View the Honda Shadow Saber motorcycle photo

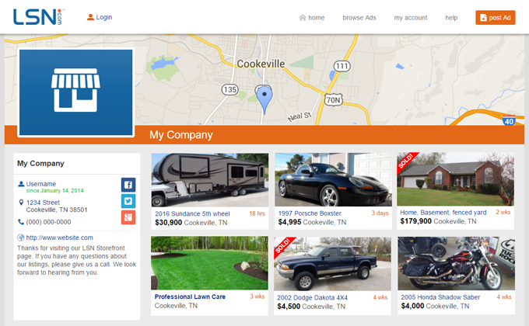coord(456,263)
